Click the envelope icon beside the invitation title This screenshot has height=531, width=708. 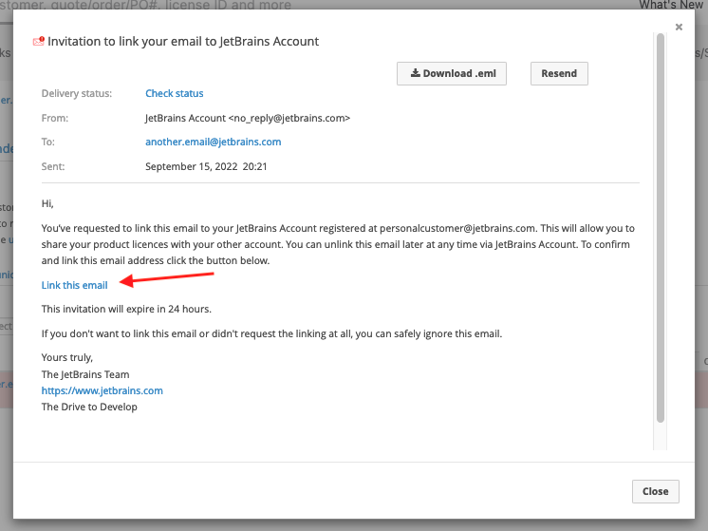38,42
